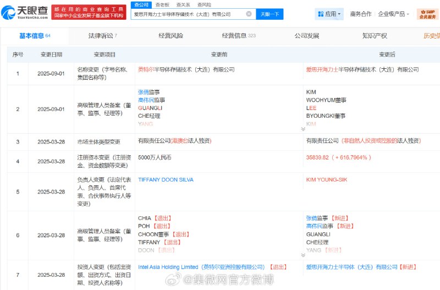440x290 pixels.
Task: Switch to the 经营风险 tab
Action: (170, 36)
